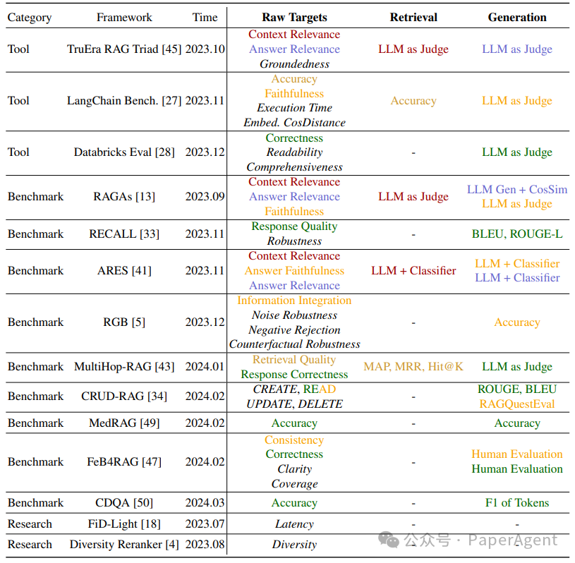Click 'CREATE, READ' in CRUD-RAG row
Screen dimensions: 575x563
tap(294, 389)
